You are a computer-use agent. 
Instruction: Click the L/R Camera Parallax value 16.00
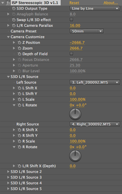point(75,25)
